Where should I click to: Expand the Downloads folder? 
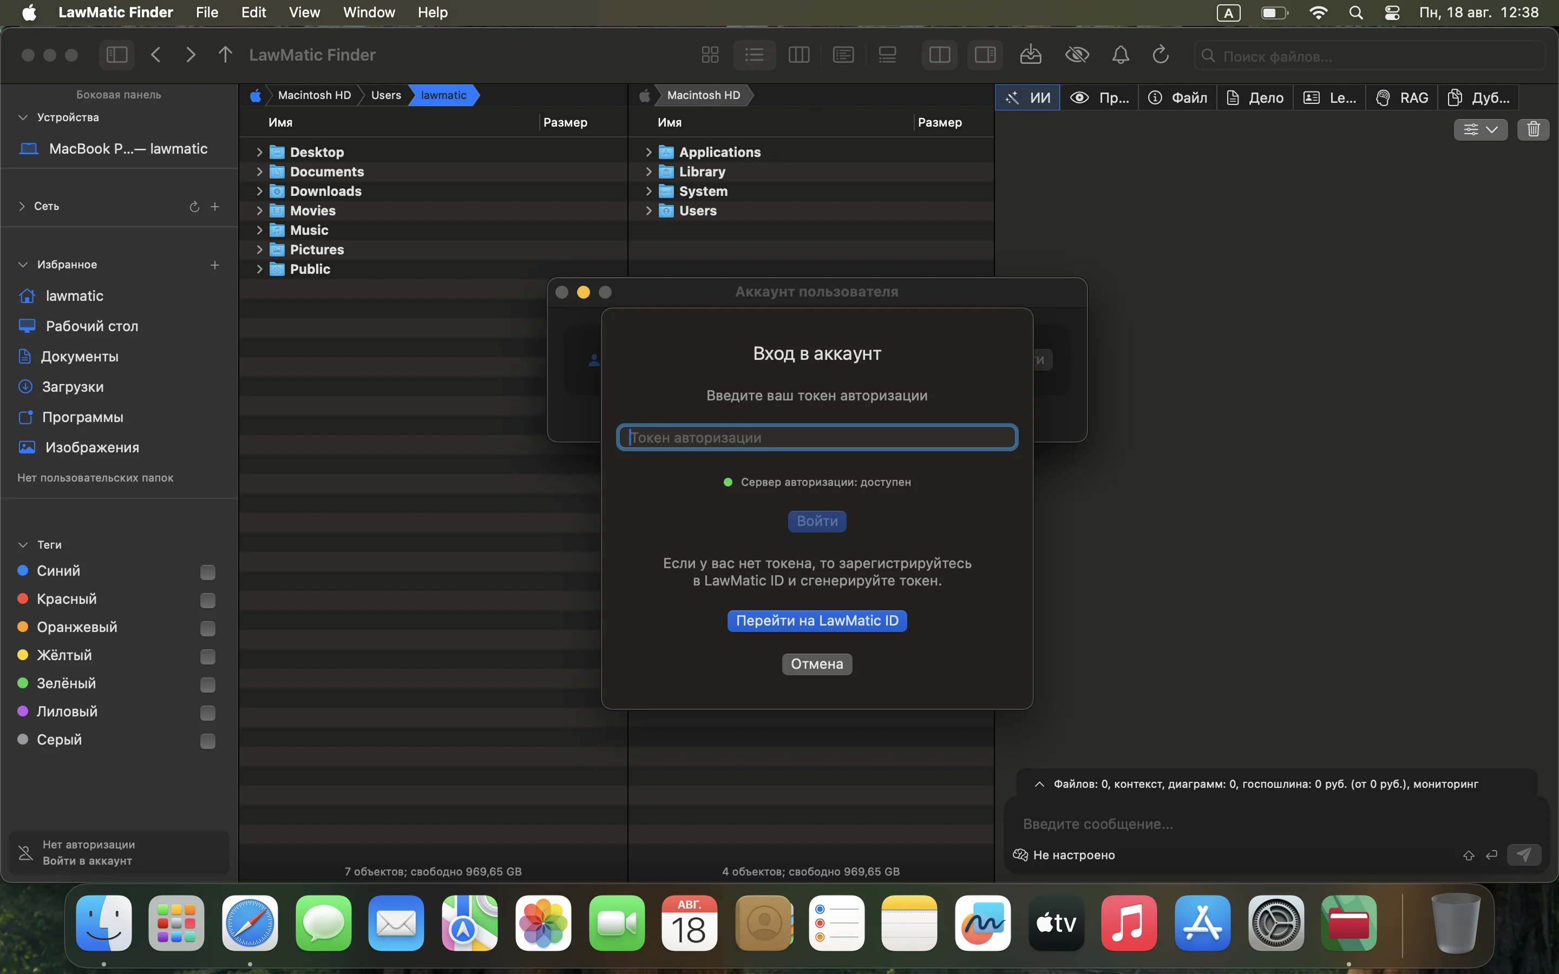260,192
